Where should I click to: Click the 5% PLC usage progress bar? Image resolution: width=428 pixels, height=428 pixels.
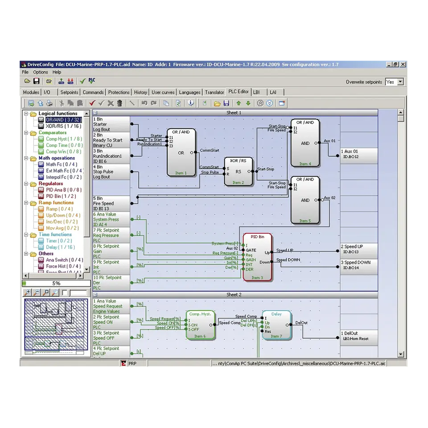pyautogui.click(x=56, y=284)
